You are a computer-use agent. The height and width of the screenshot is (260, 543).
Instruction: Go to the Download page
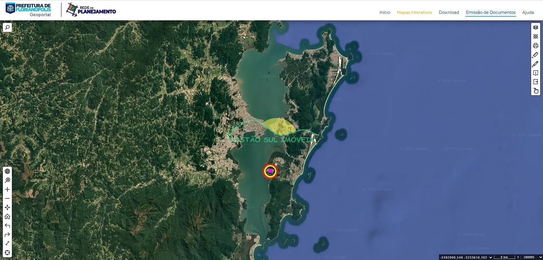tap(449, 12)
